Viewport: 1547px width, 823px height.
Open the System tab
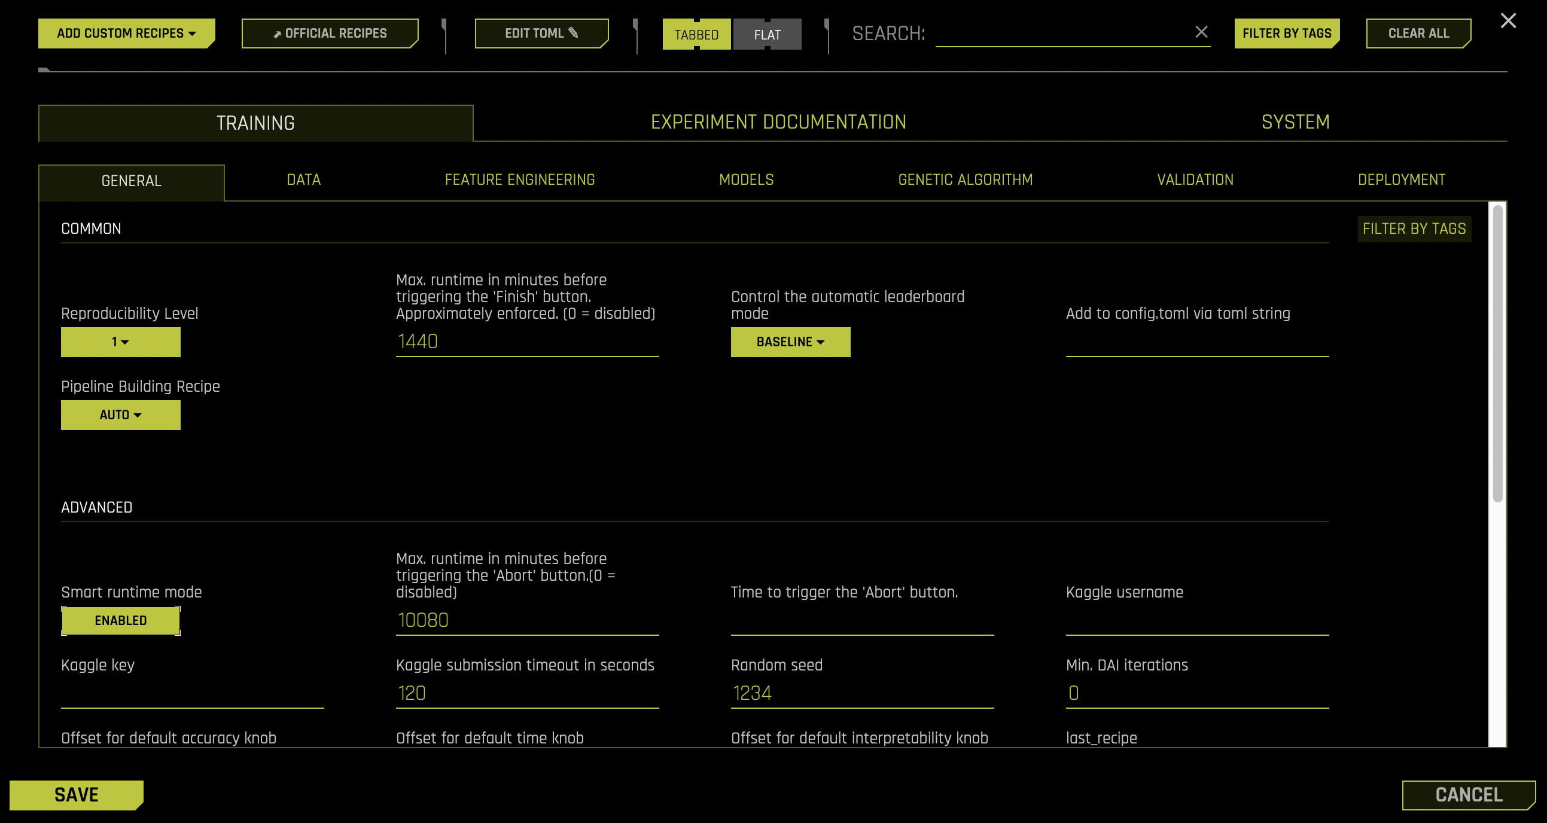(x=1295, y=122)
